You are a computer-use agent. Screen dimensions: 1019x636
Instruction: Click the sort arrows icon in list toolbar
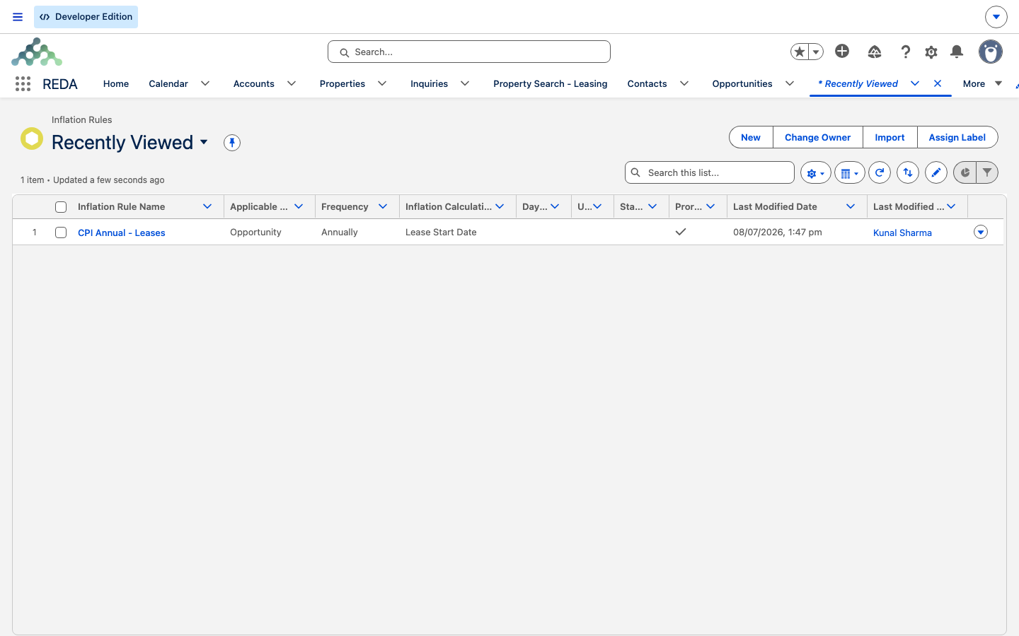coord(908,172)
